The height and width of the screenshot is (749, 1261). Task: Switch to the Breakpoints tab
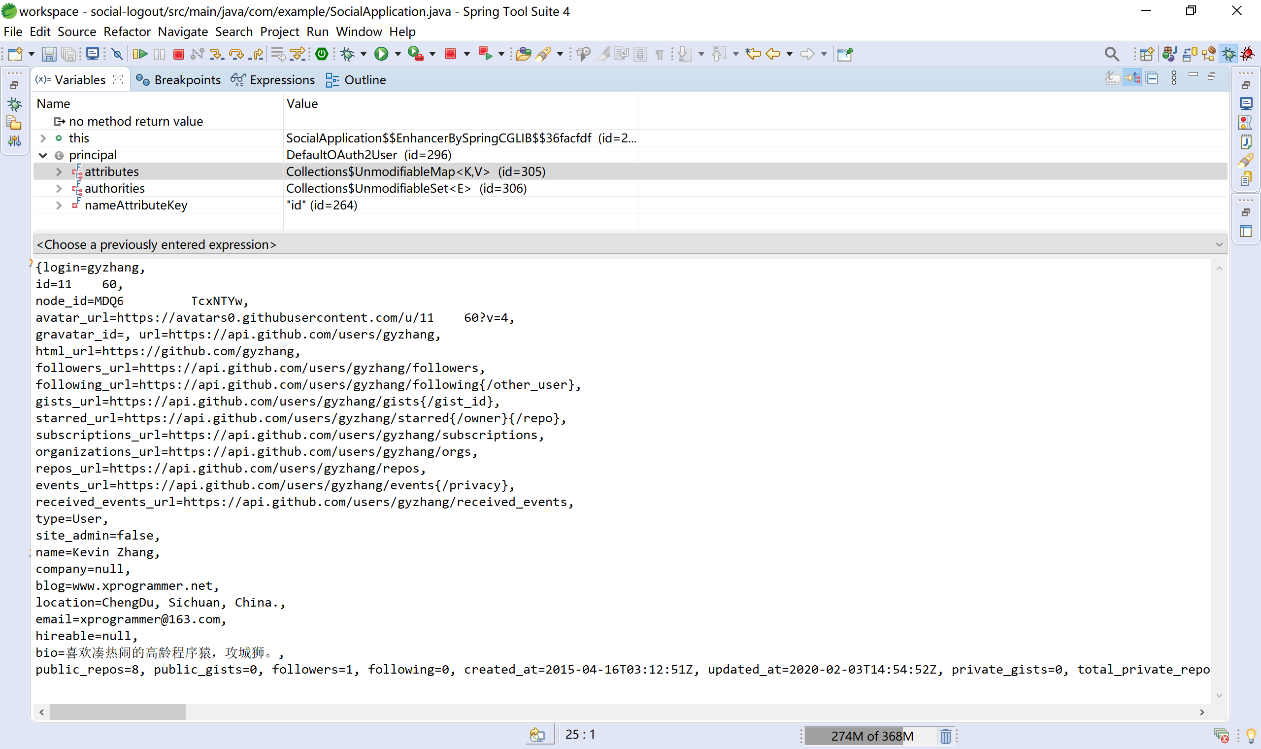point(178,80)
